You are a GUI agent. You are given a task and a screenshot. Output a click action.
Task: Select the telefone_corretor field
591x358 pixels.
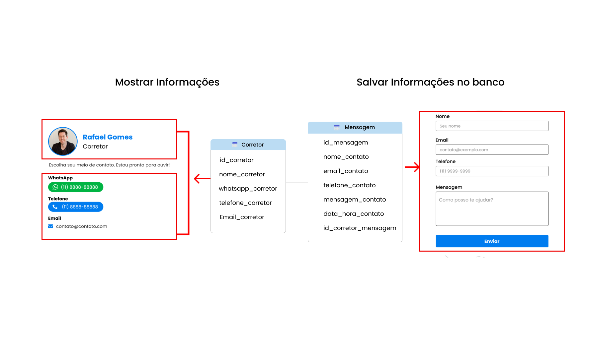point(245,203)
